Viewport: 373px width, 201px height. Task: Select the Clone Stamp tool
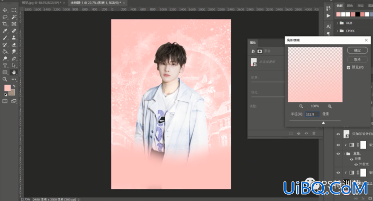(14, 38)
